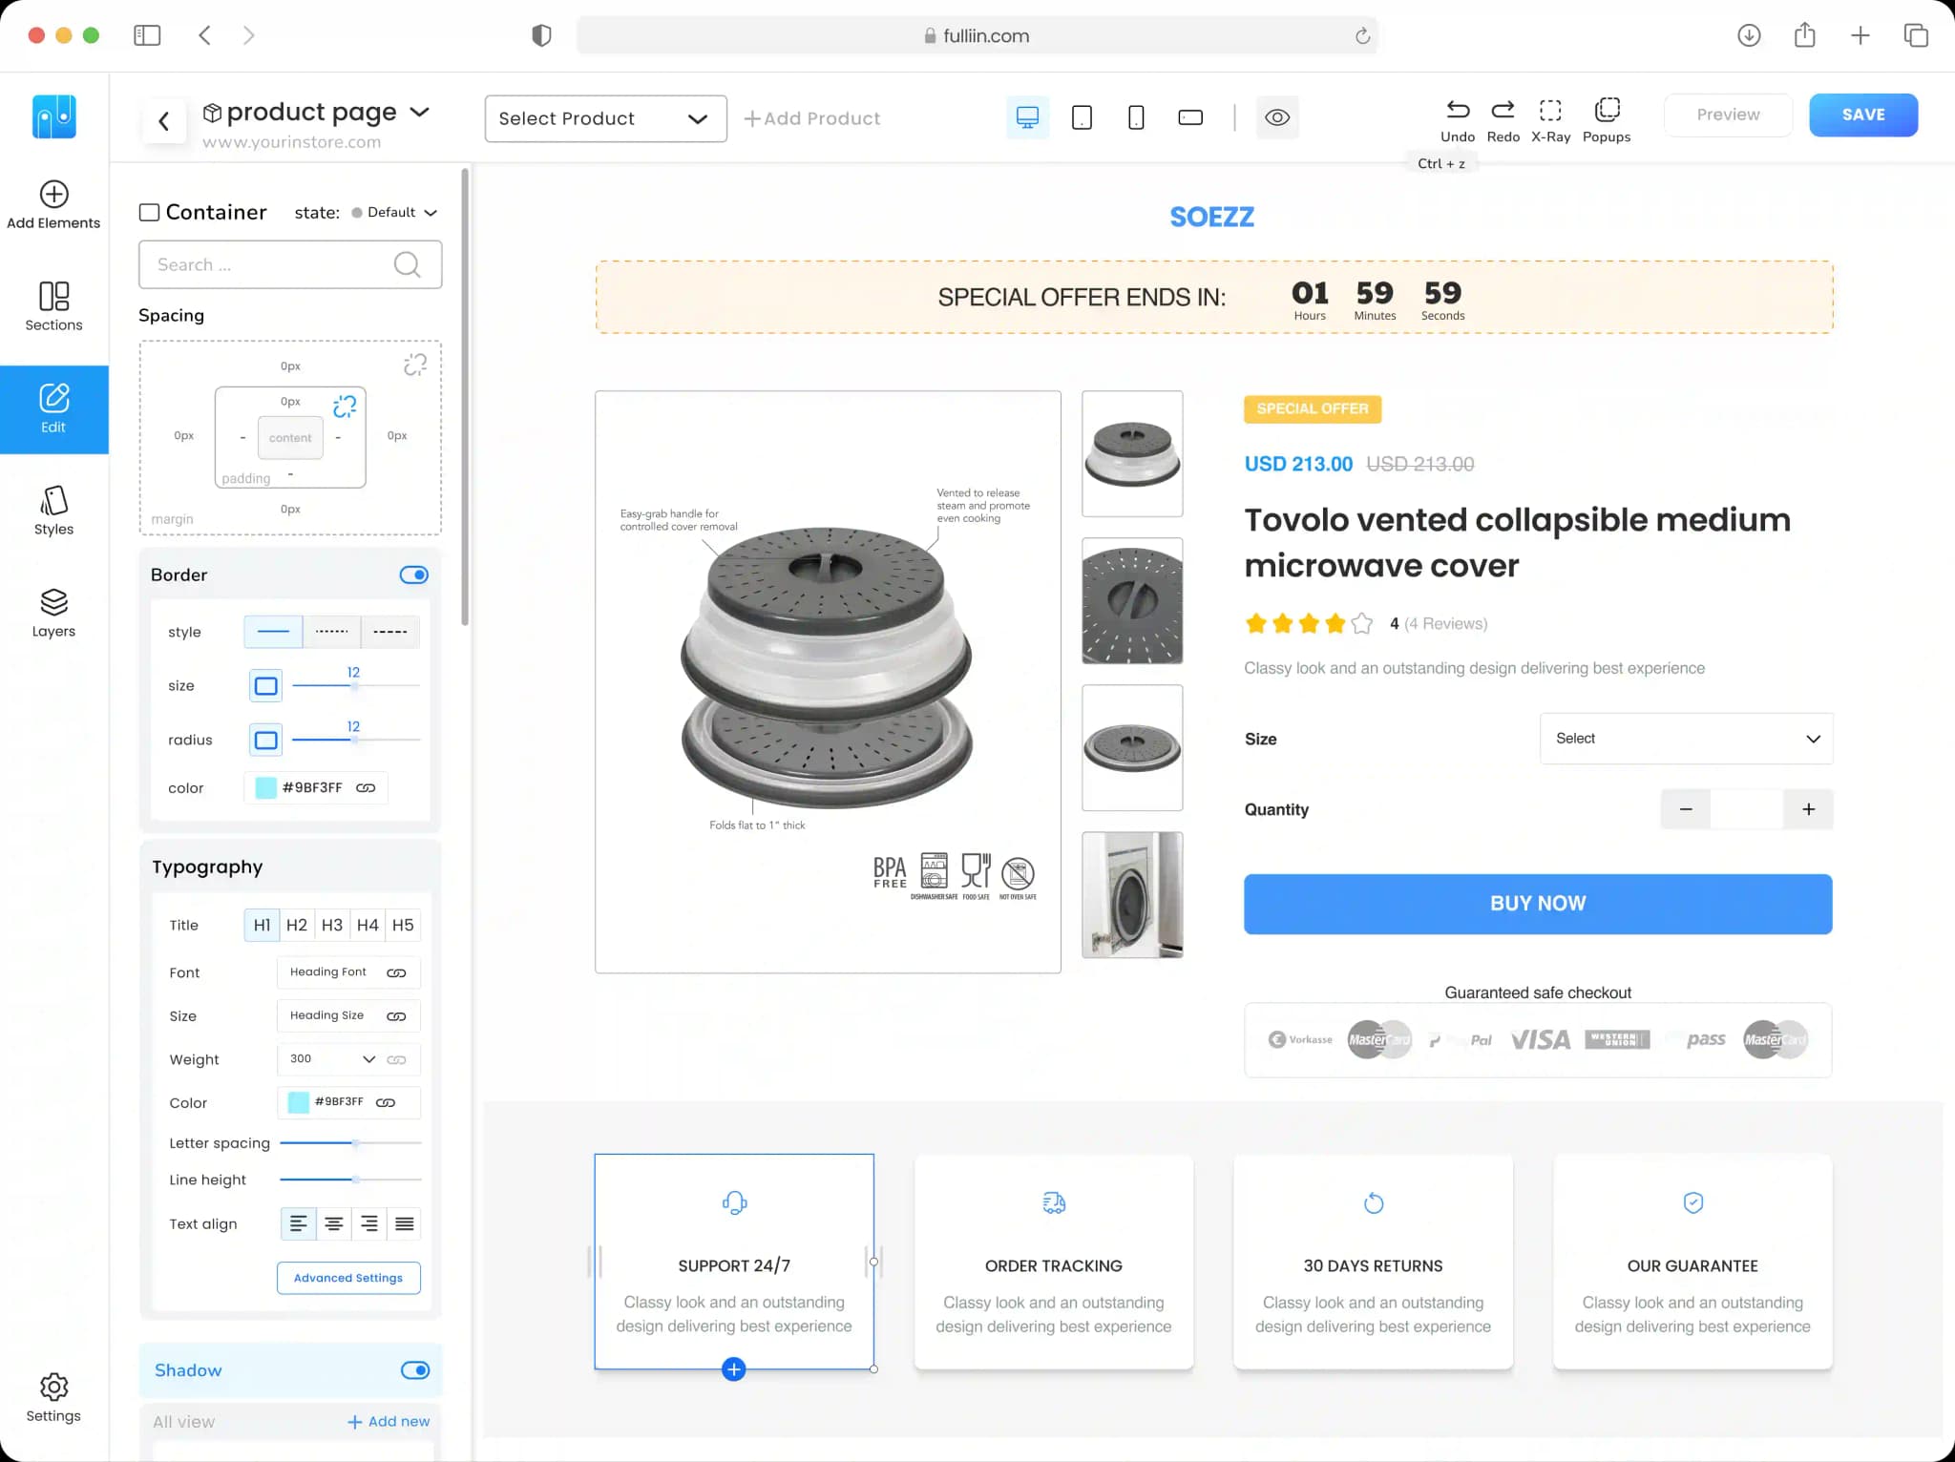Open Advanced Settings for typography
This screenshot has width=1955, height=1462.
(x=348, y=1278)
